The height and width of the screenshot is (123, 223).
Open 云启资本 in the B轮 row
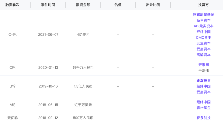tap(203, 92)
